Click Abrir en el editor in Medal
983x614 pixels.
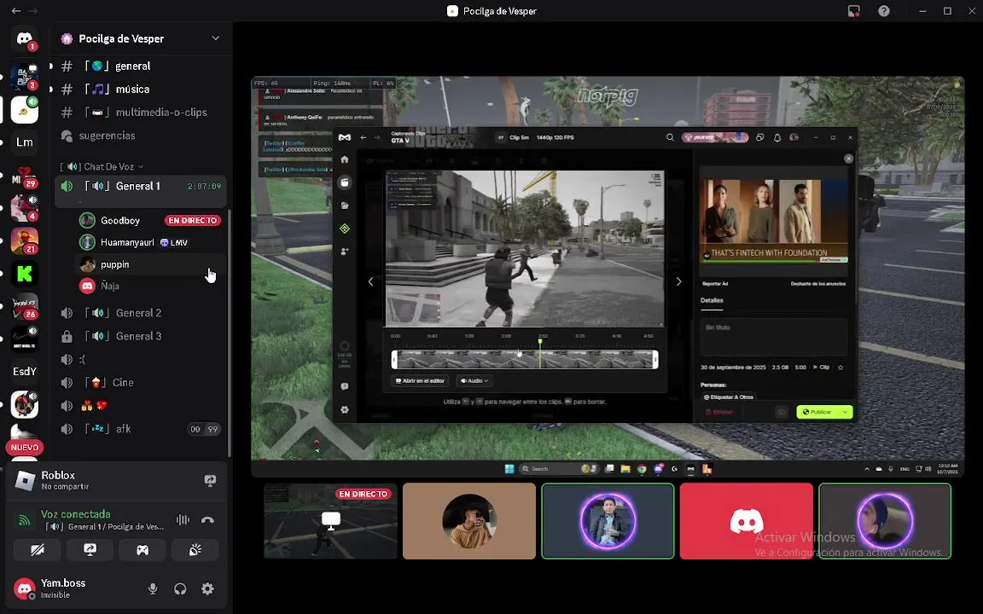tap(420, 380)
